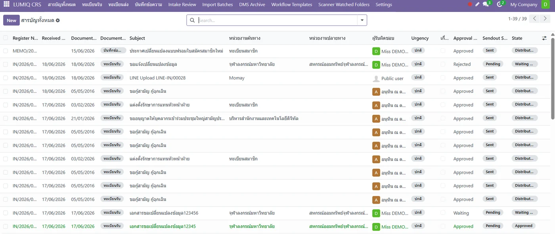Sort by the Subject column header
This screenshot has width=555, height=234.
tap(137, 38)
